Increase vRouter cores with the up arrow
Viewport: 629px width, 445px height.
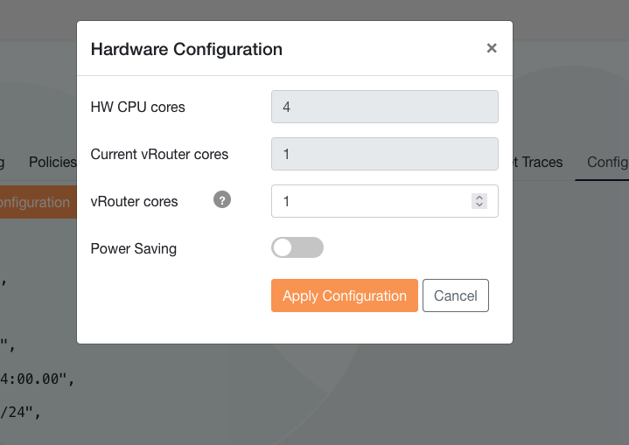pos(479,197)
